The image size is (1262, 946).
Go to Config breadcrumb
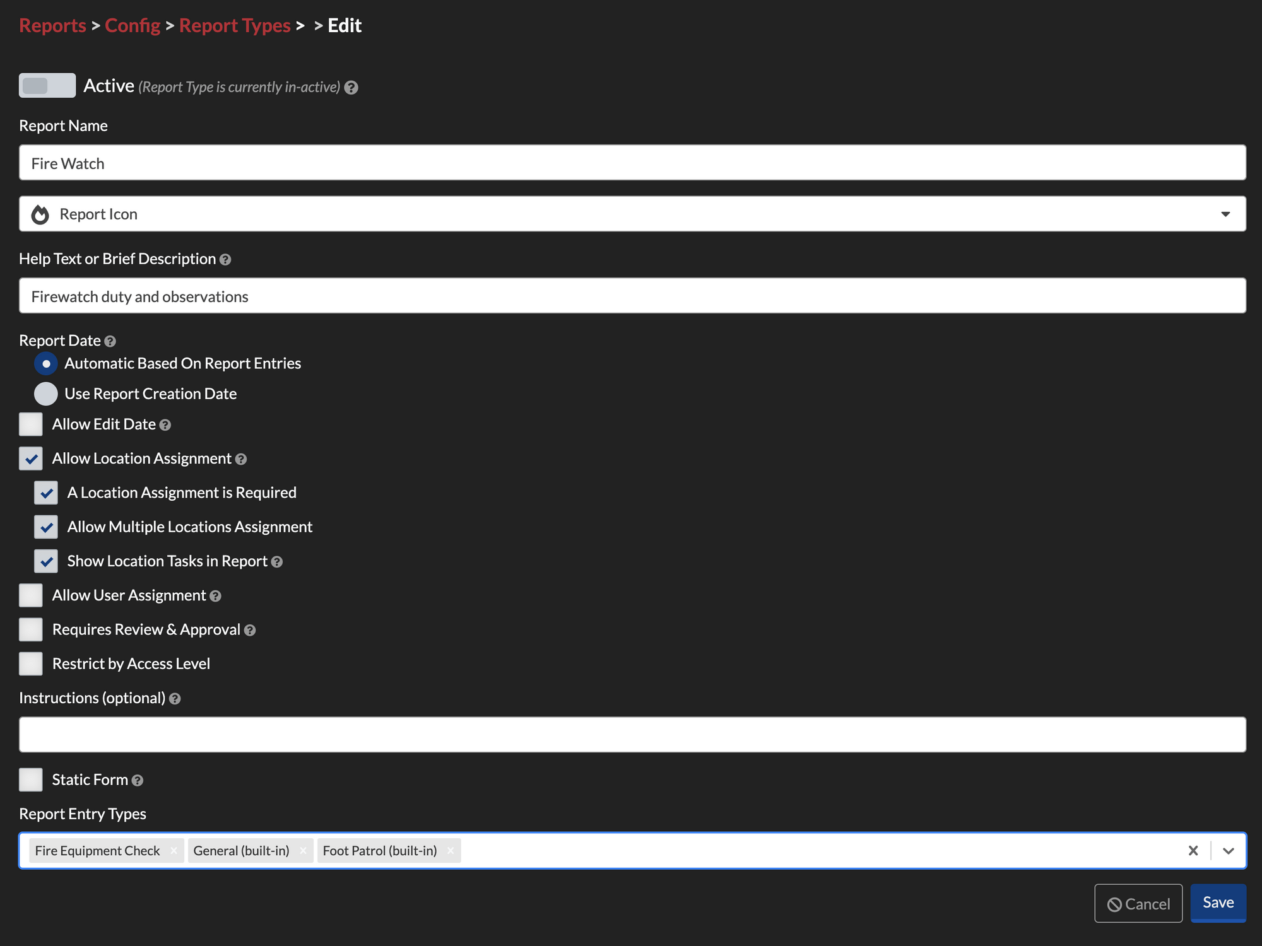point(133,26)
